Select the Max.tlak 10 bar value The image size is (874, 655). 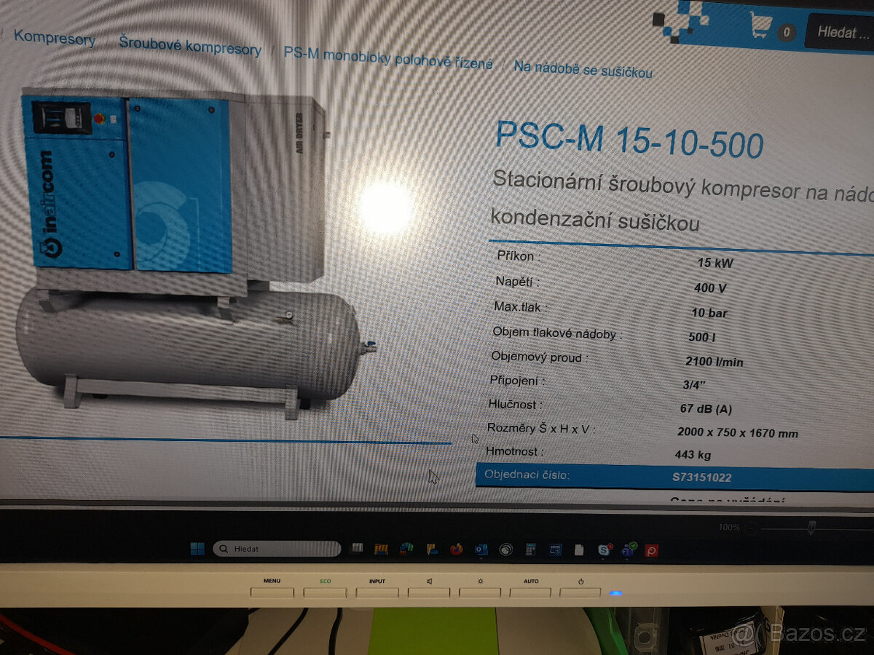tap(709, 313)
